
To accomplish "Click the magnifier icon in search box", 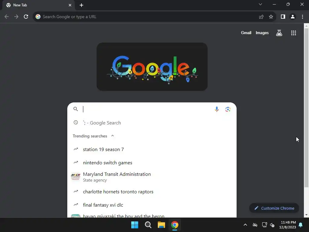I will tap(76, 109).
